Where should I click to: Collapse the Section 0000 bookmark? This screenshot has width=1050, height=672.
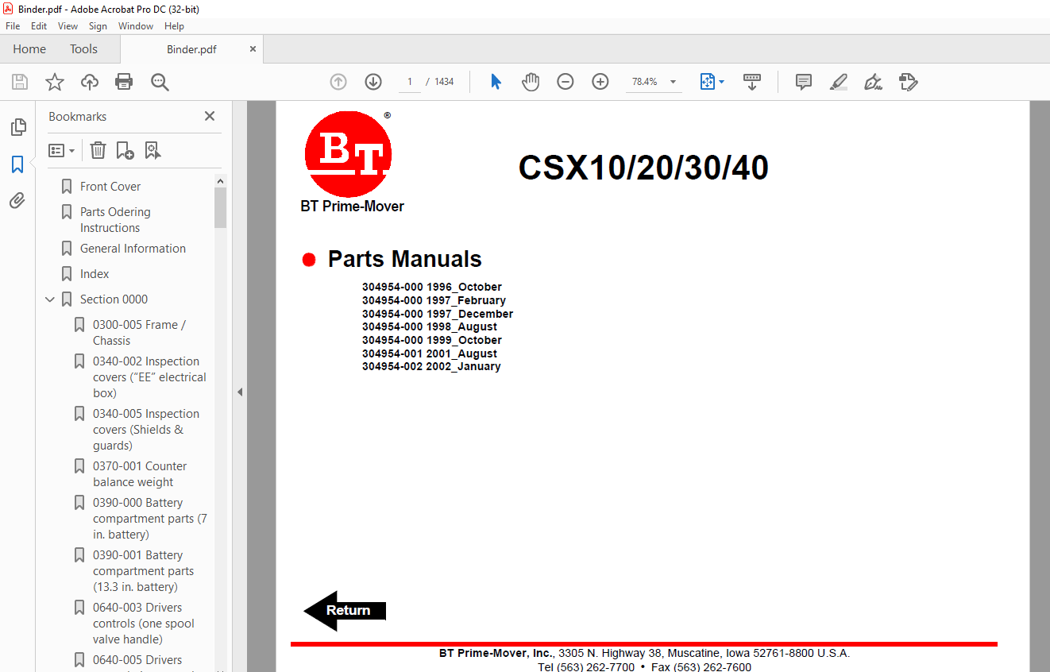[50, 299]
